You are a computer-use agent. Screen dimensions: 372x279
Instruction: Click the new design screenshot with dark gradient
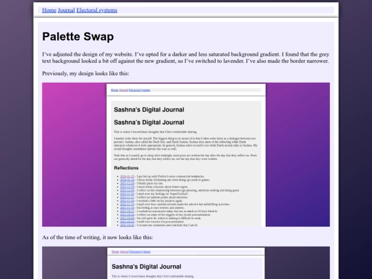tap(186, 262)
